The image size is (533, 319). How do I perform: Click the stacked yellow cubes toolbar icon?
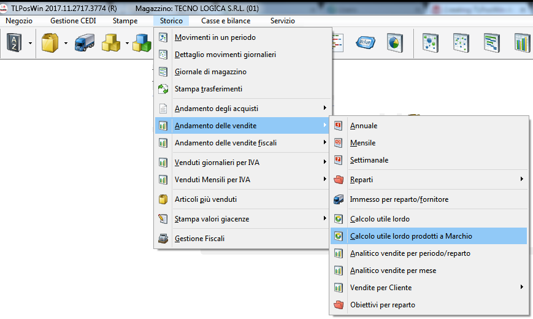(x=110, y=43)
